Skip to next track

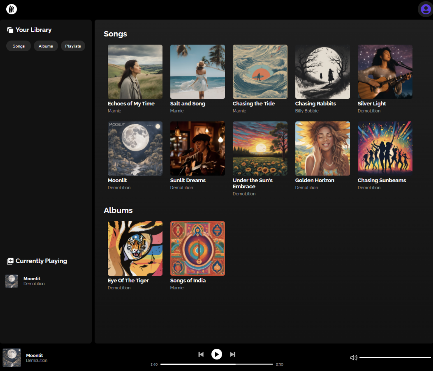pyautogui.click(x=233, y=354)
